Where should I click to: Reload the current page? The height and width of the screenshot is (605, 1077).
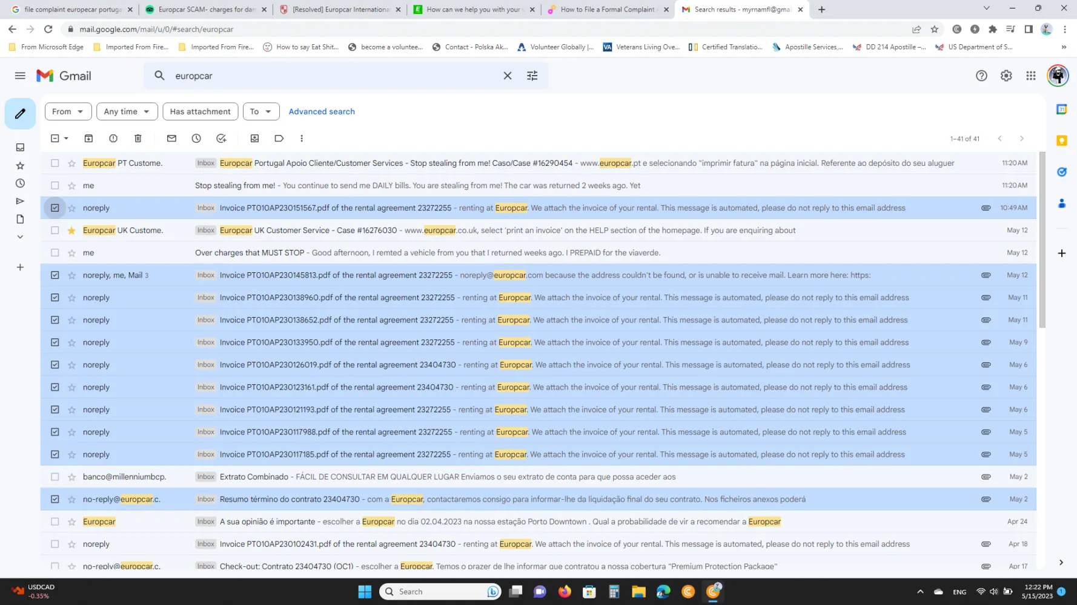pyautogui.click(x=48, y=29)
